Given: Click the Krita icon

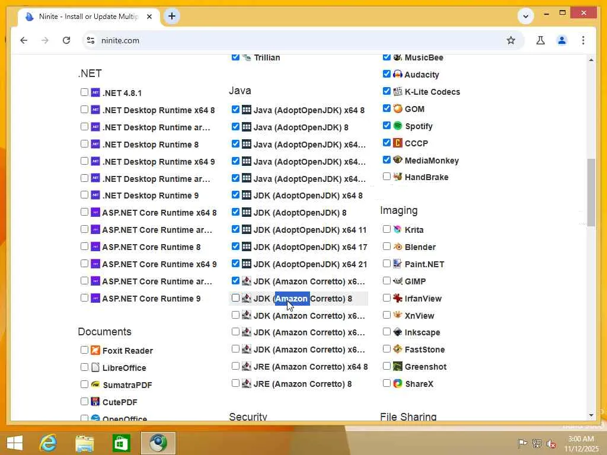Looking at the screenshot, I should (398, 229).
